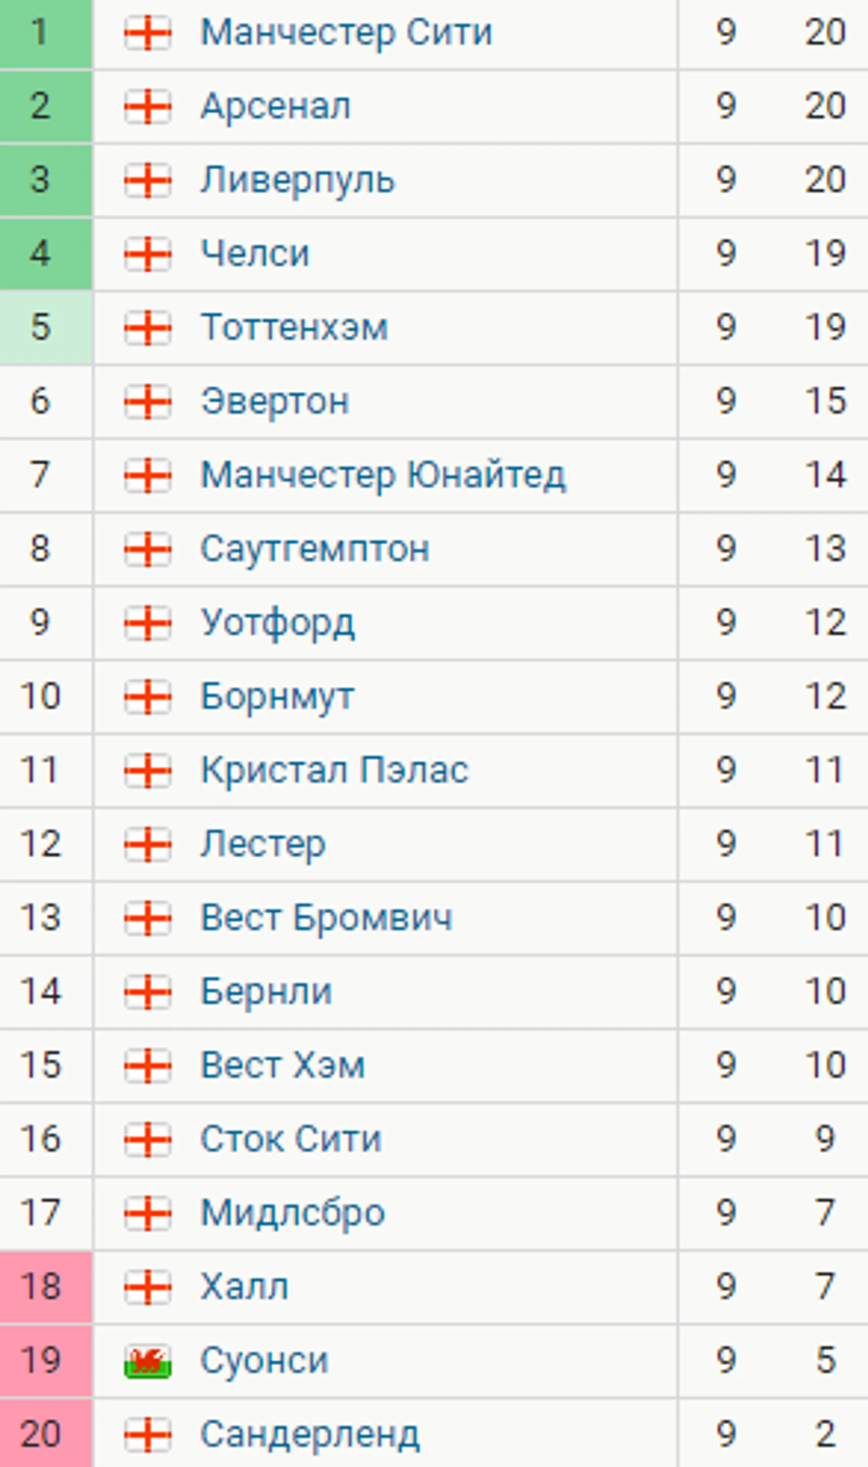Click the flag icon beside Эвертон
The height and width of the screenshot is (1467, 868).
147,402
